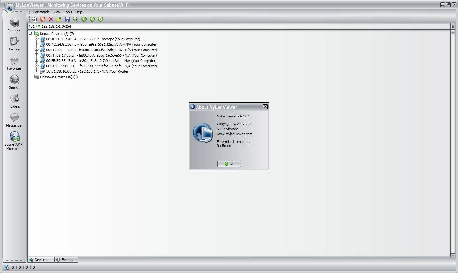Screen dimensions: 458x273
Task: Select the 00:FF:B8:17:B5:EF device row
Action: tap(101, 55)
